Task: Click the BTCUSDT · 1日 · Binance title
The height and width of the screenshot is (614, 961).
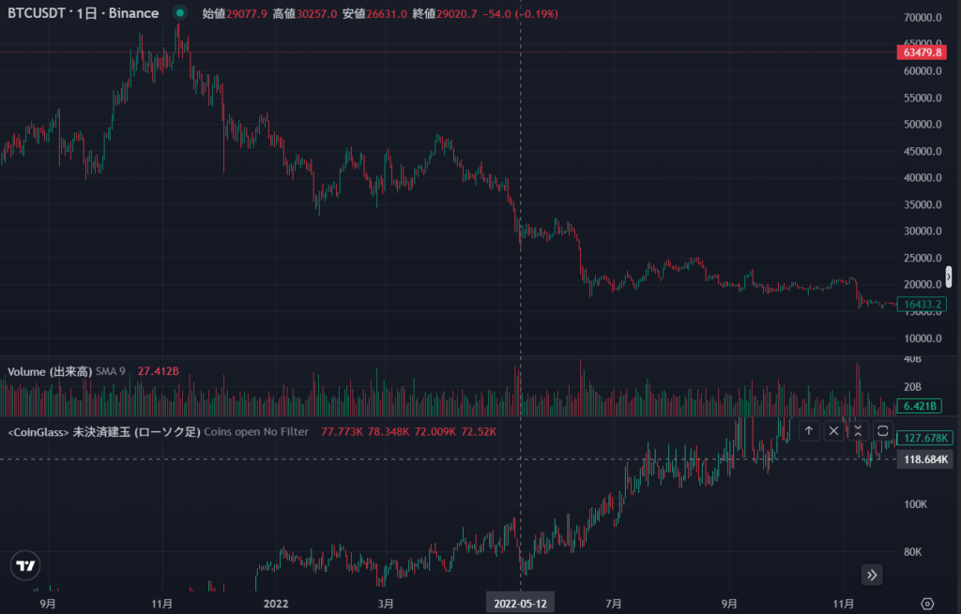Action: (83, 13)
